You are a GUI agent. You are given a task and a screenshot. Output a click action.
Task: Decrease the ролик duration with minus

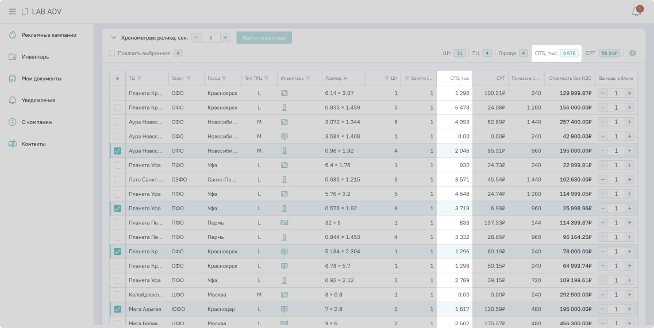197,38
